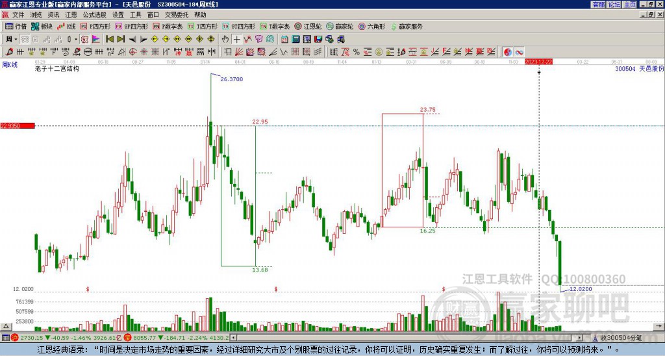Image resolution: width=665 pixels, height=356 pixels.
Task: Open 9P四方形 tool
Action: click(x=131, y=26)
